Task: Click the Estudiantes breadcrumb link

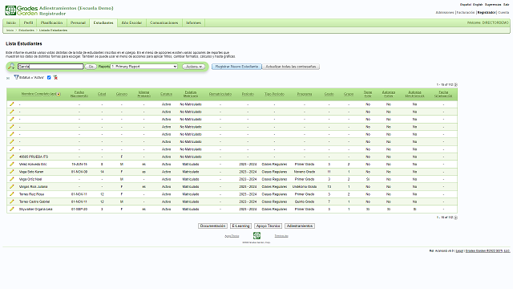Action: [26, 31]
